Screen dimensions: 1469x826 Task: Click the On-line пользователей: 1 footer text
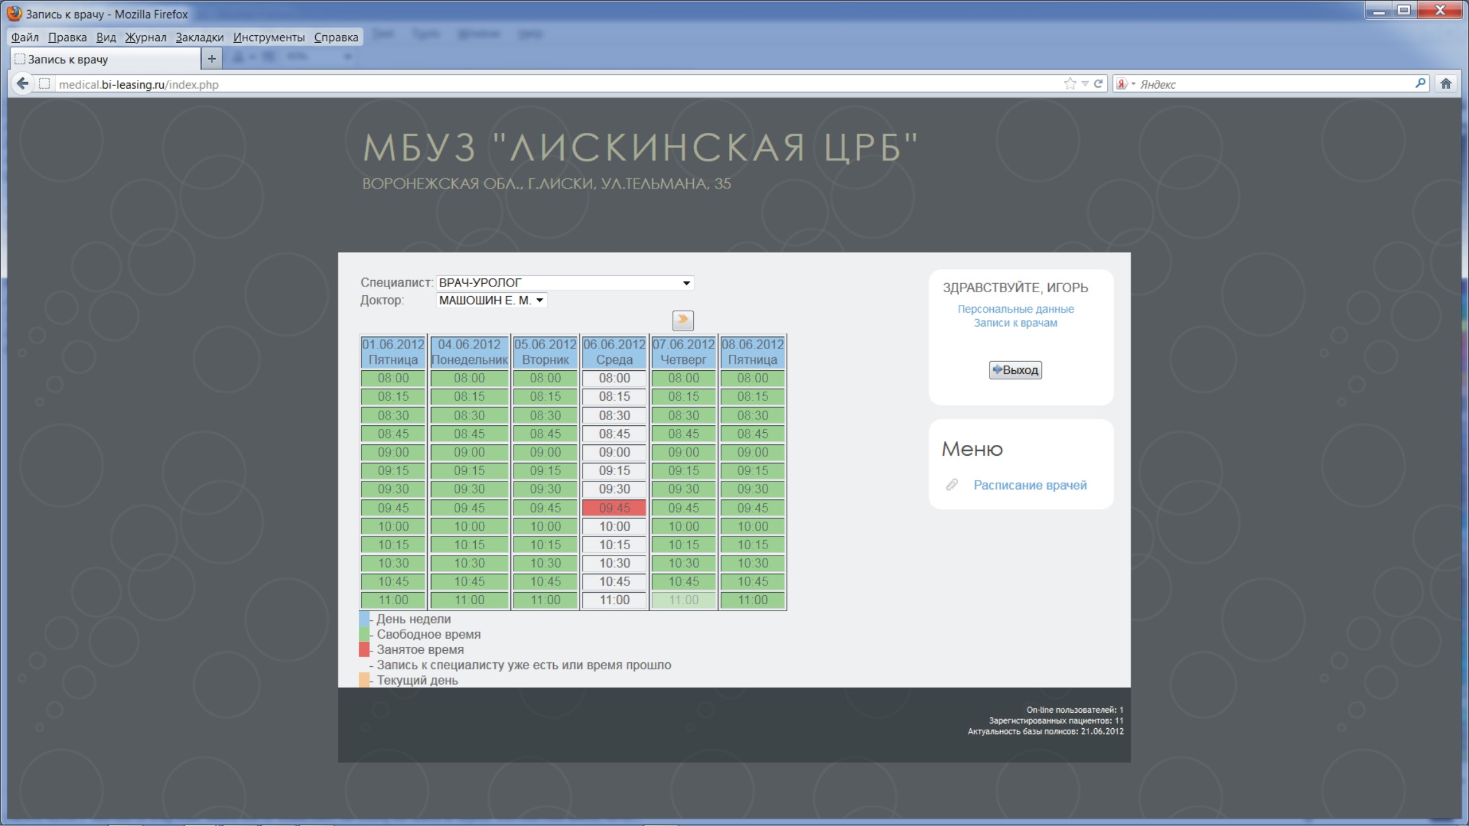point(1074,710)
